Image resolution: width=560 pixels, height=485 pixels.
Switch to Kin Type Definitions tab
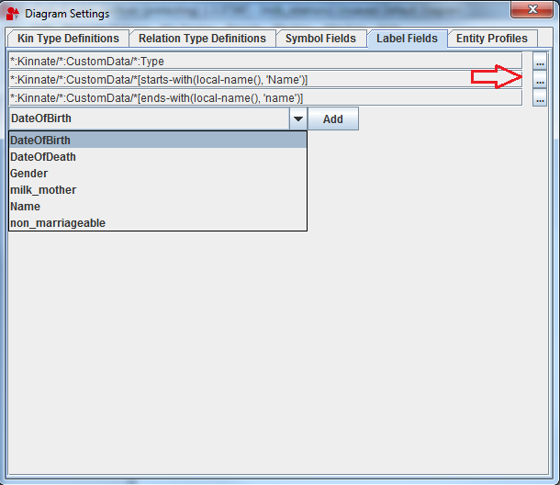point(68,39)
